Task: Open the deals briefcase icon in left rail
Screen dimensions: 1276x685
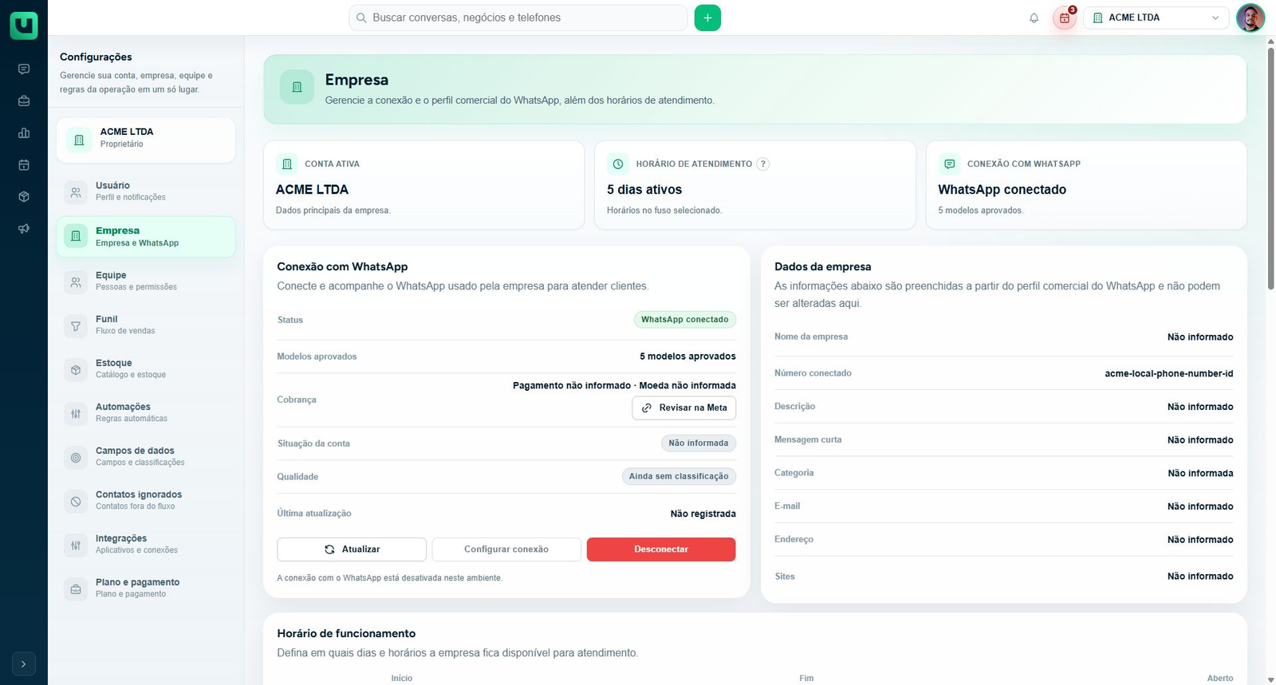Action: click(x=24, y=101)
